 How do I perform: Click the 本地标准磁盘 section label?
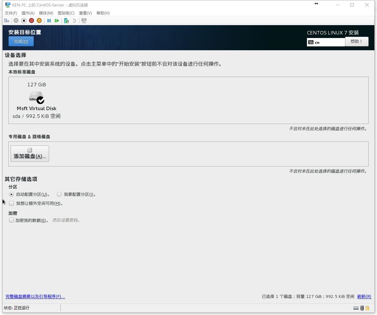click(22, 72)
